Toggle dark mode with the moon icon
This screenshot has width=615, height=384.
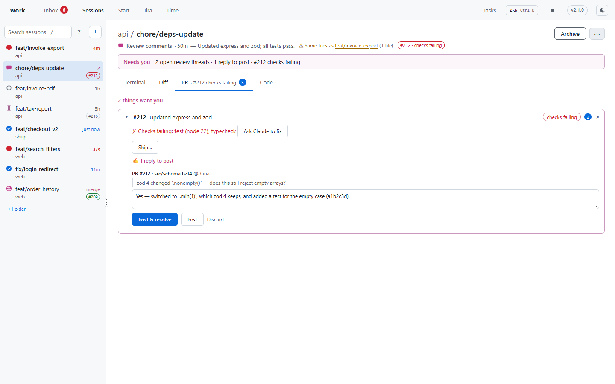pos(602,10)
